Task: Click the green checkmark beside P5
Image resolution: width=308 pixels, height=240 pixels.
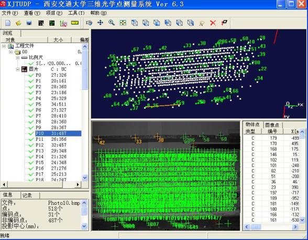Action: click(x=31, y=105)
